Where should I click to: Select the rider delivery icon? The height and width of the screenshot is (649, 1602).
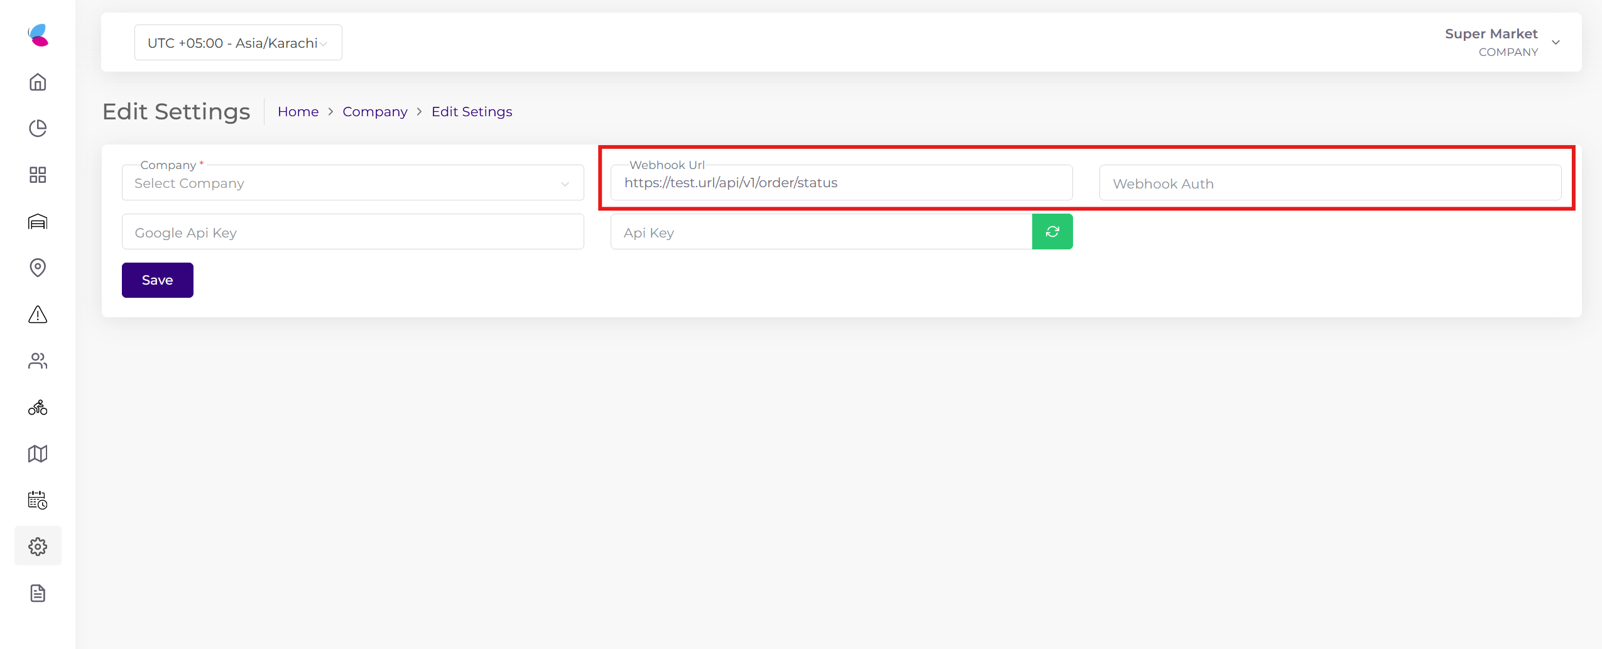[x=38, y=407]
